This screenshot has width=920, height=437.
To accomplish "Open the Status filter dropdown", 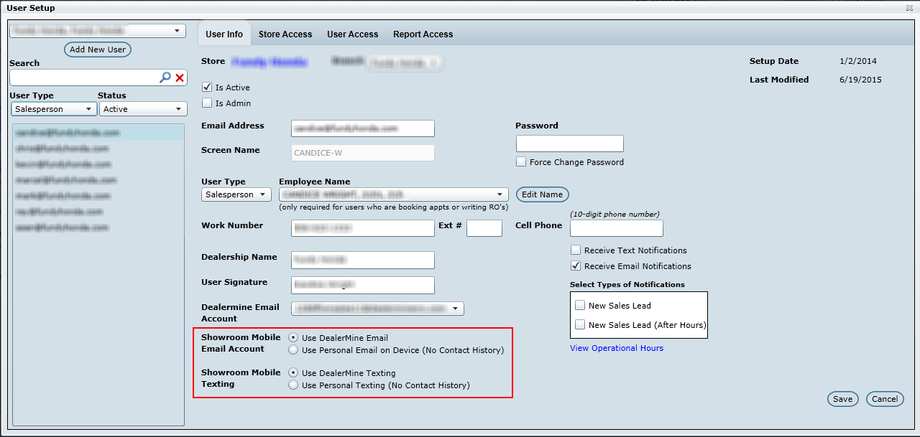I will [x=142, y=109].
